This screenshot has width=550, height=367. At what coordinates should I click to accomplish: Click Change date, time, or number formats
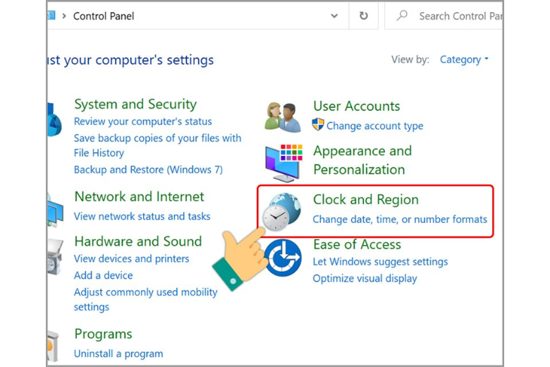pyautogui.click(x=400, y=219)
